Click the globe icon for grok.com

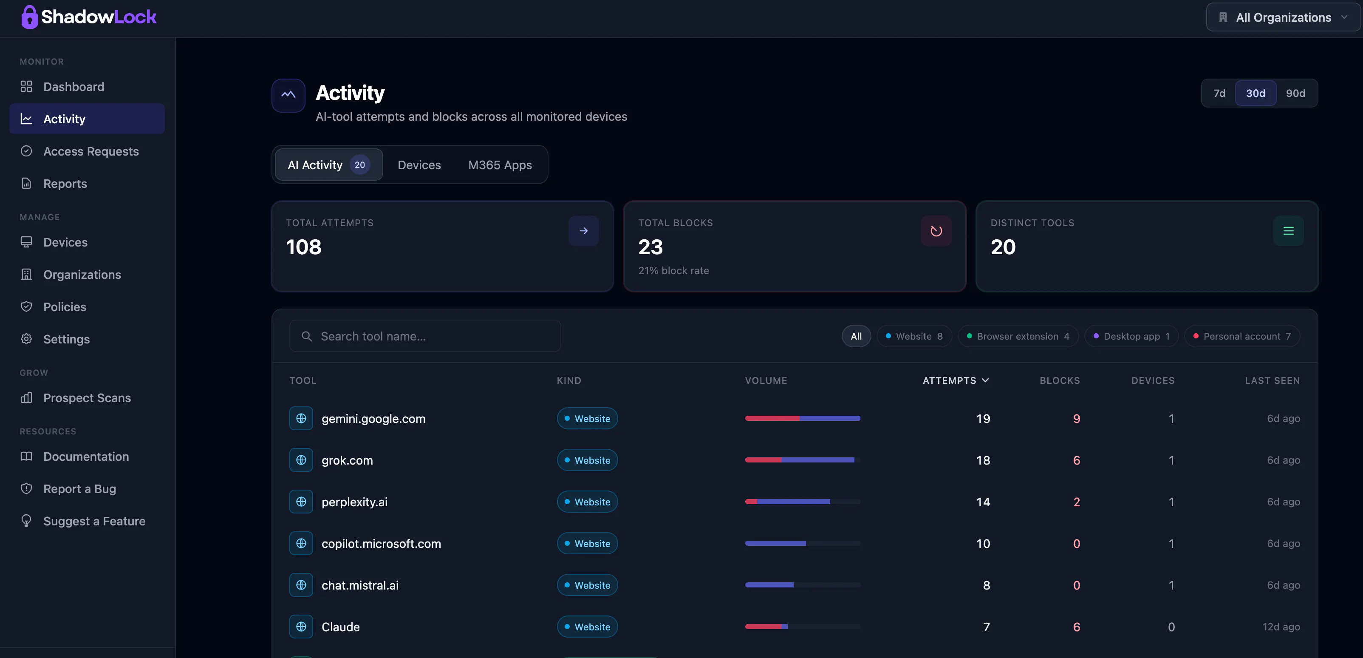pyautogui.click(x=301, y=460)
